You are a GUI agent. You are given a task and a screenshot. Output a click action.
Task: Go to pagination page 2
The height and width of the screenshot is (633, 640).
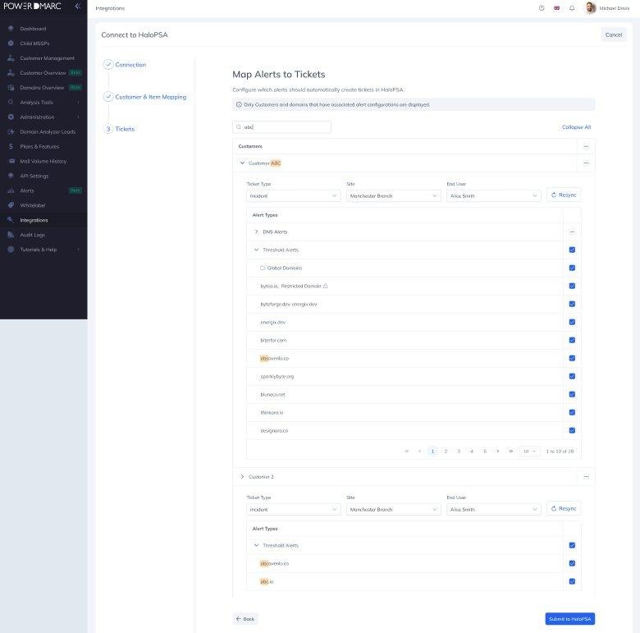point(446,452)
